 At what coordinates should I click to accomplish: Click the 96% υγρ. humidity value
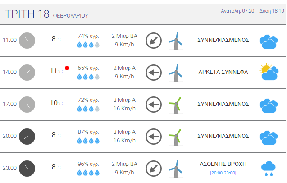point(88,164)
